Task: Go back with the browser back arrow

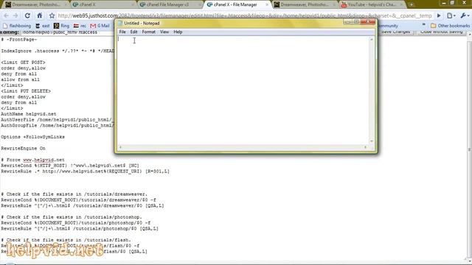Action: click(x=7, y=15)
